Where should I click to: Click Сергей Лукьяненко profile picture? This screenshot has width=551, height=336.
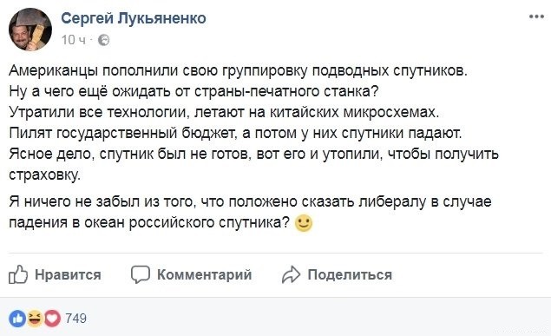[30, 30]
